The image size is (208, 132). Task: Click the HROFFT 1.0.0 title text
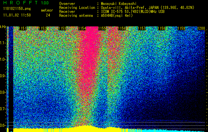coord(26,3)
